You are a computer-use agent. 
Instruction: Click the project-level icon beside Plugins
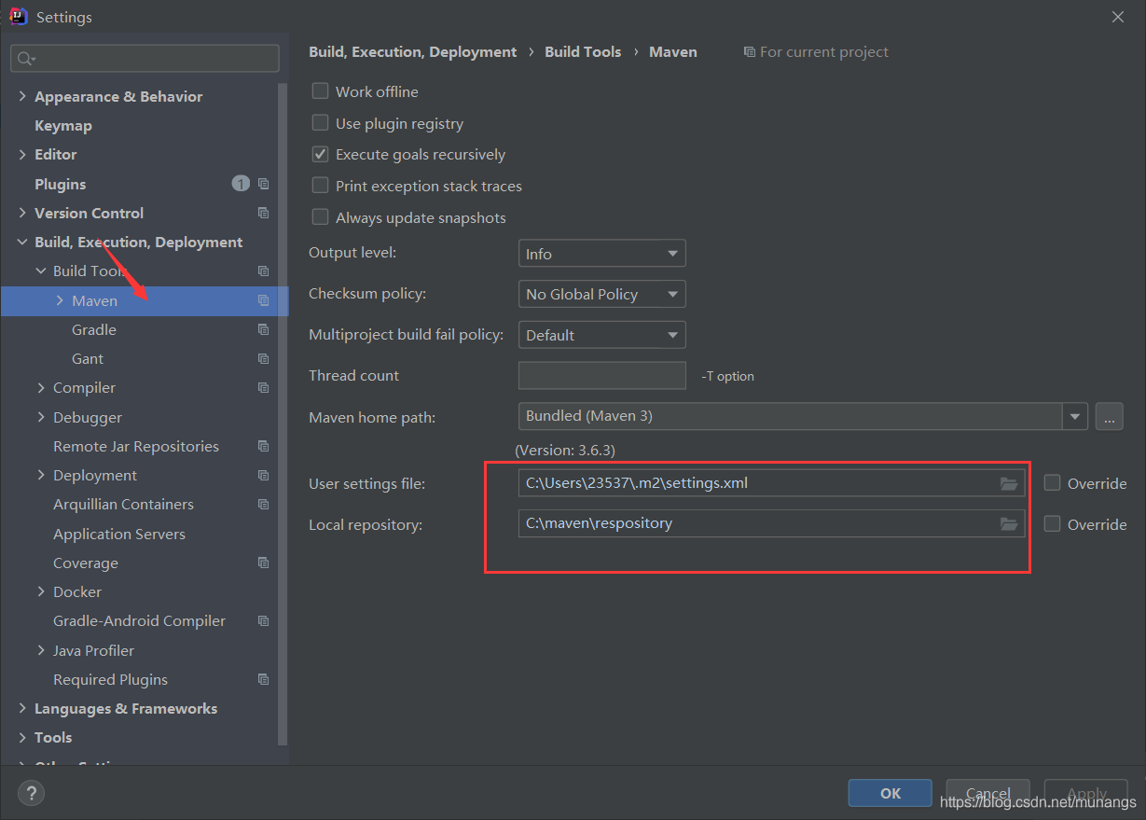[x=263, y=184]
